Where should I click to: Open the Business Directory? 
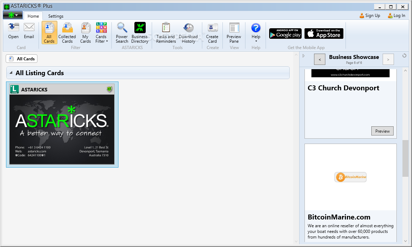140,32
